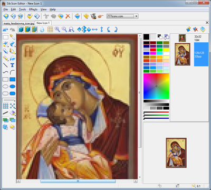
Task: Click the vertical double-arrow flip icon
Action: pyautogui.click(x=102, y=30)
